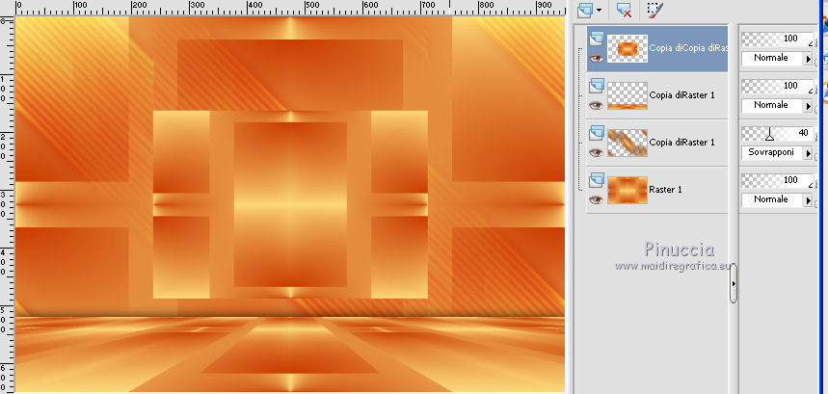Click the raster layer icon of Copia diCopia layer
The height and width of the screenshot is (394, 828).
(x=597, y=38)
